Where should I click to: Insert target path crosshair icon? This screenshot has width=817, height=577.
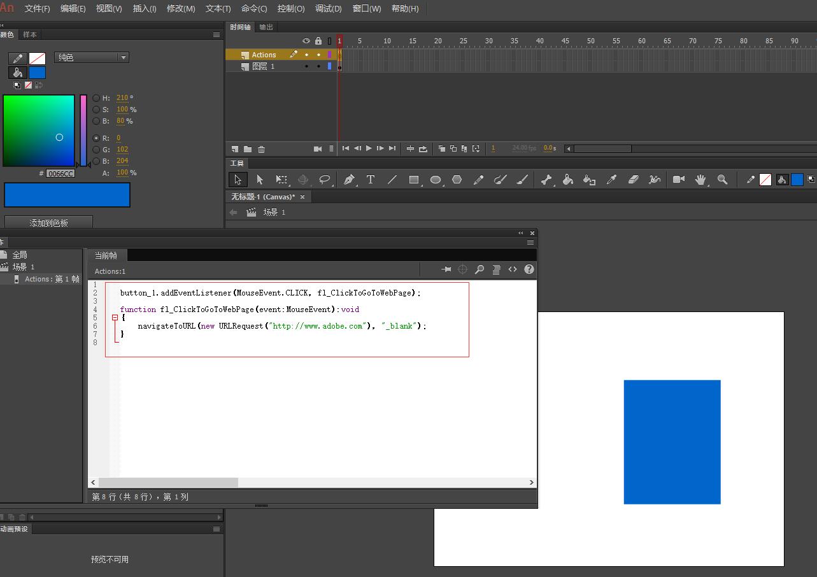[463, 269]
